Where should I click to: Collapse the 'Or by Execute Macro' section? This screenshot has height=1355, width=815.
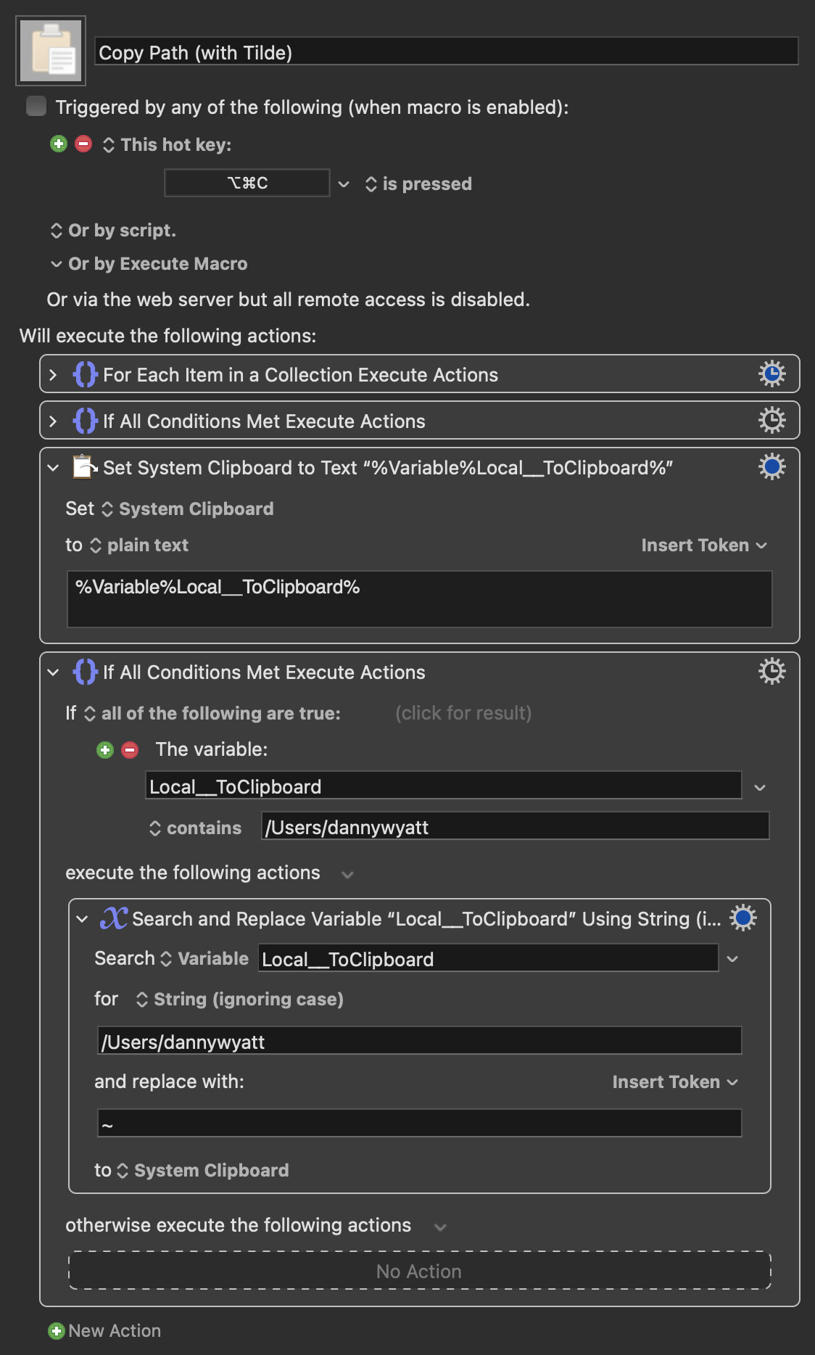pyautogui.click(x=56, y=264)
